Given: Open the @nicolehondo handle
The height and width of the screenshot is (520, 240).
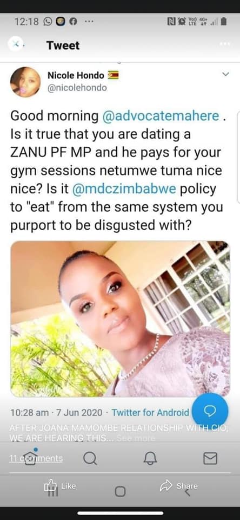Looking at the screenshot, I should pos(77,88).
